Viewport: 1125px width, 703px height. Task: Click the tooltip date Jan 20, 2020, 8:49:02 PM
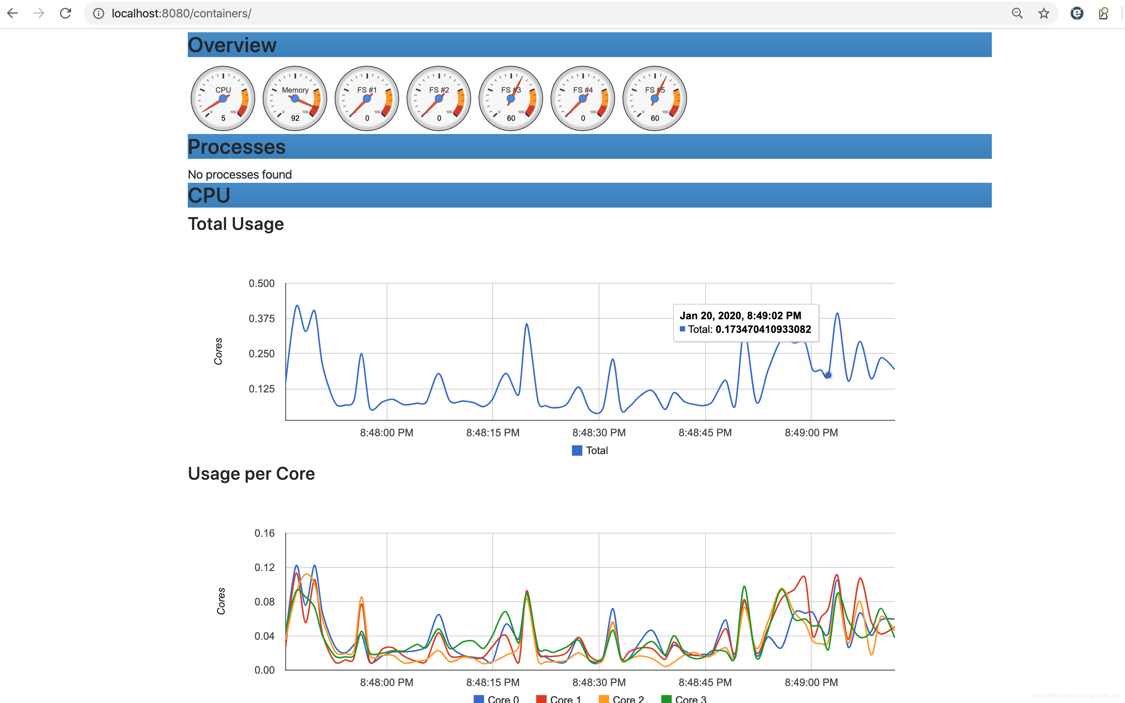(740, 316)
